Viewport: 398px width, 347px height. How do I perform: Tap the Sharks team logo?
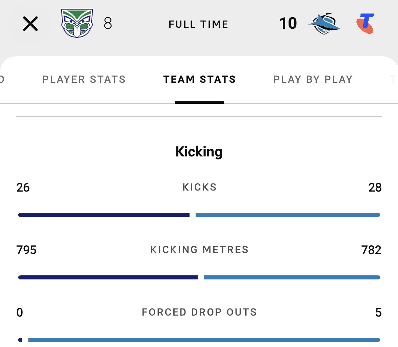(324, 23)
